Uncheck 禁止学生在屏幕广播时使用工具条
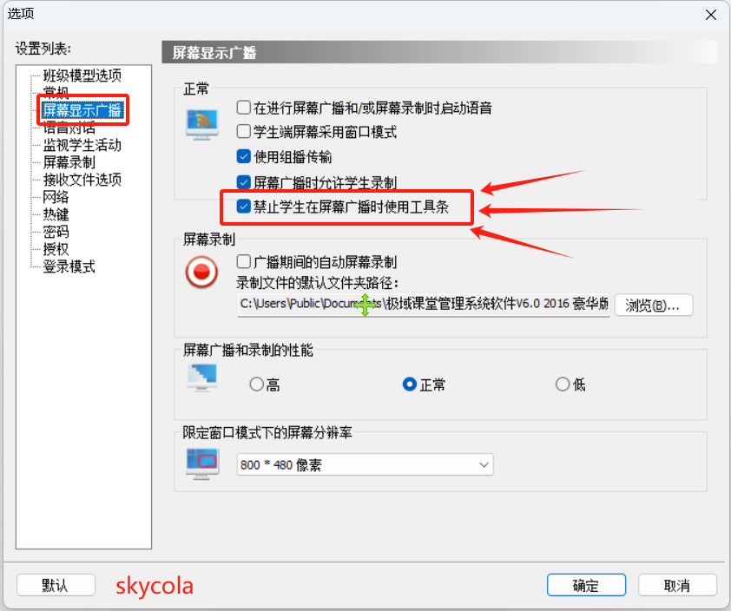Viewport: 731px width, 611px height. tap(243, 206)
